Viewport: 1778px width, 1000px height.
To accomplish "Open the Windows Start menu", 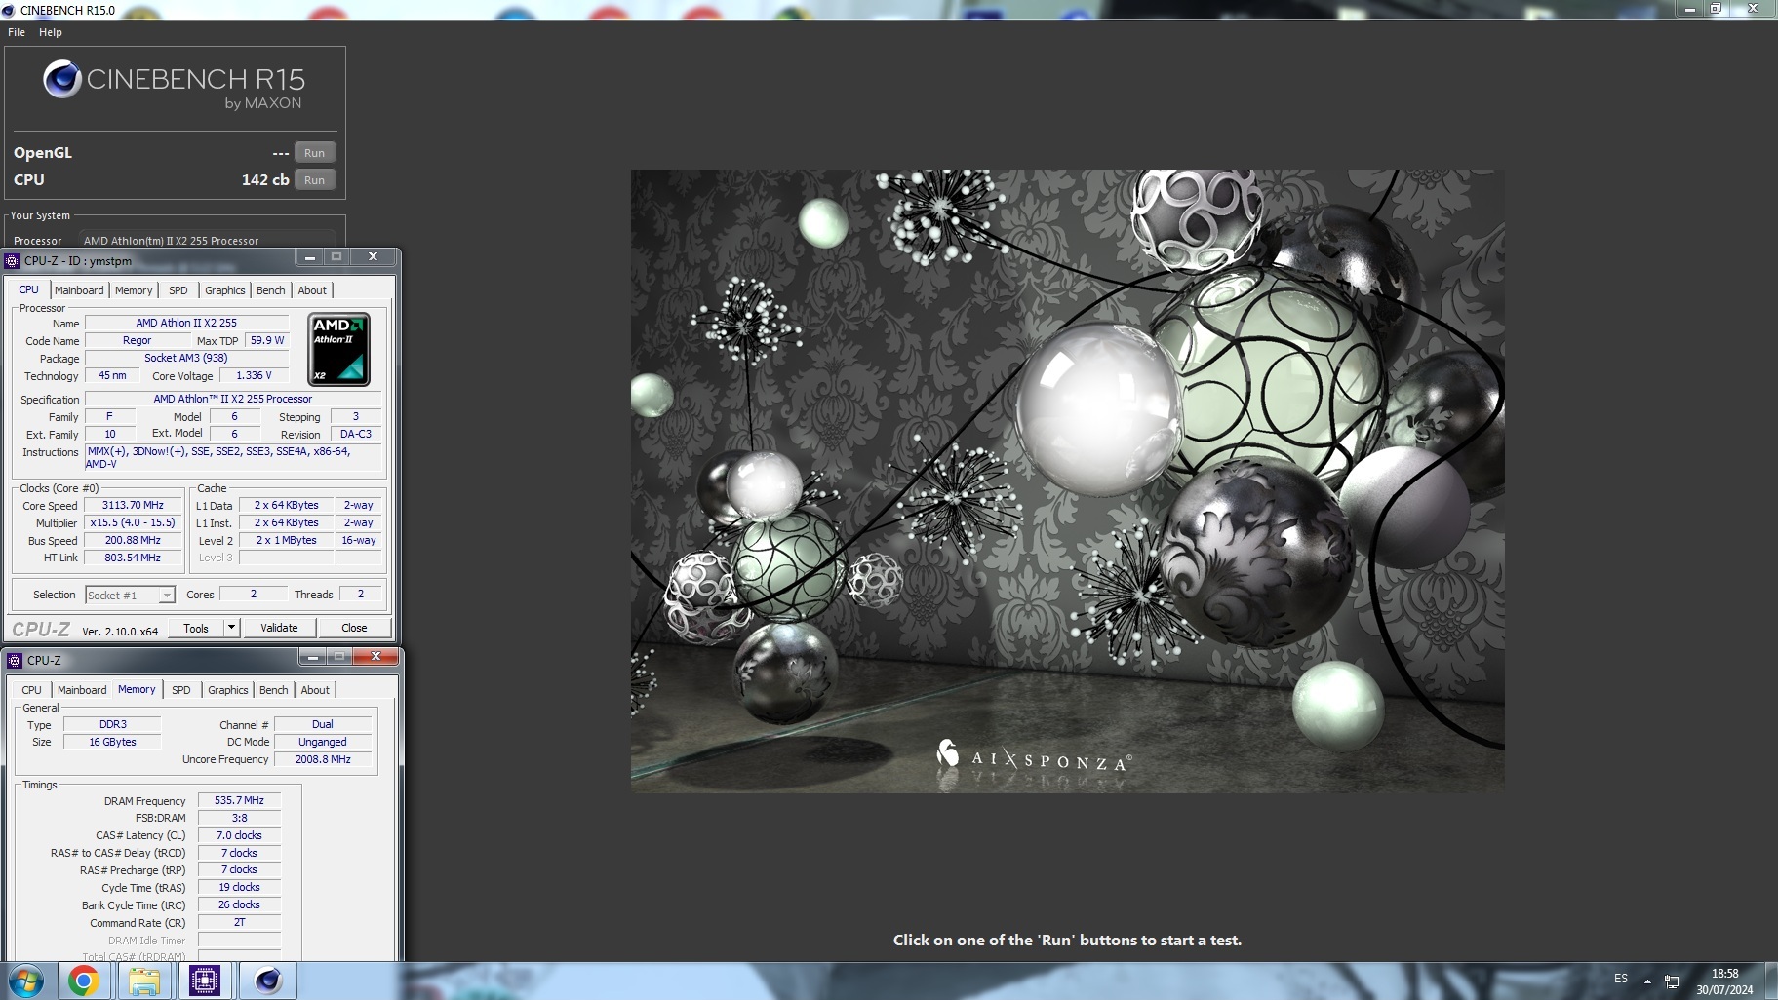I will 25,981.
